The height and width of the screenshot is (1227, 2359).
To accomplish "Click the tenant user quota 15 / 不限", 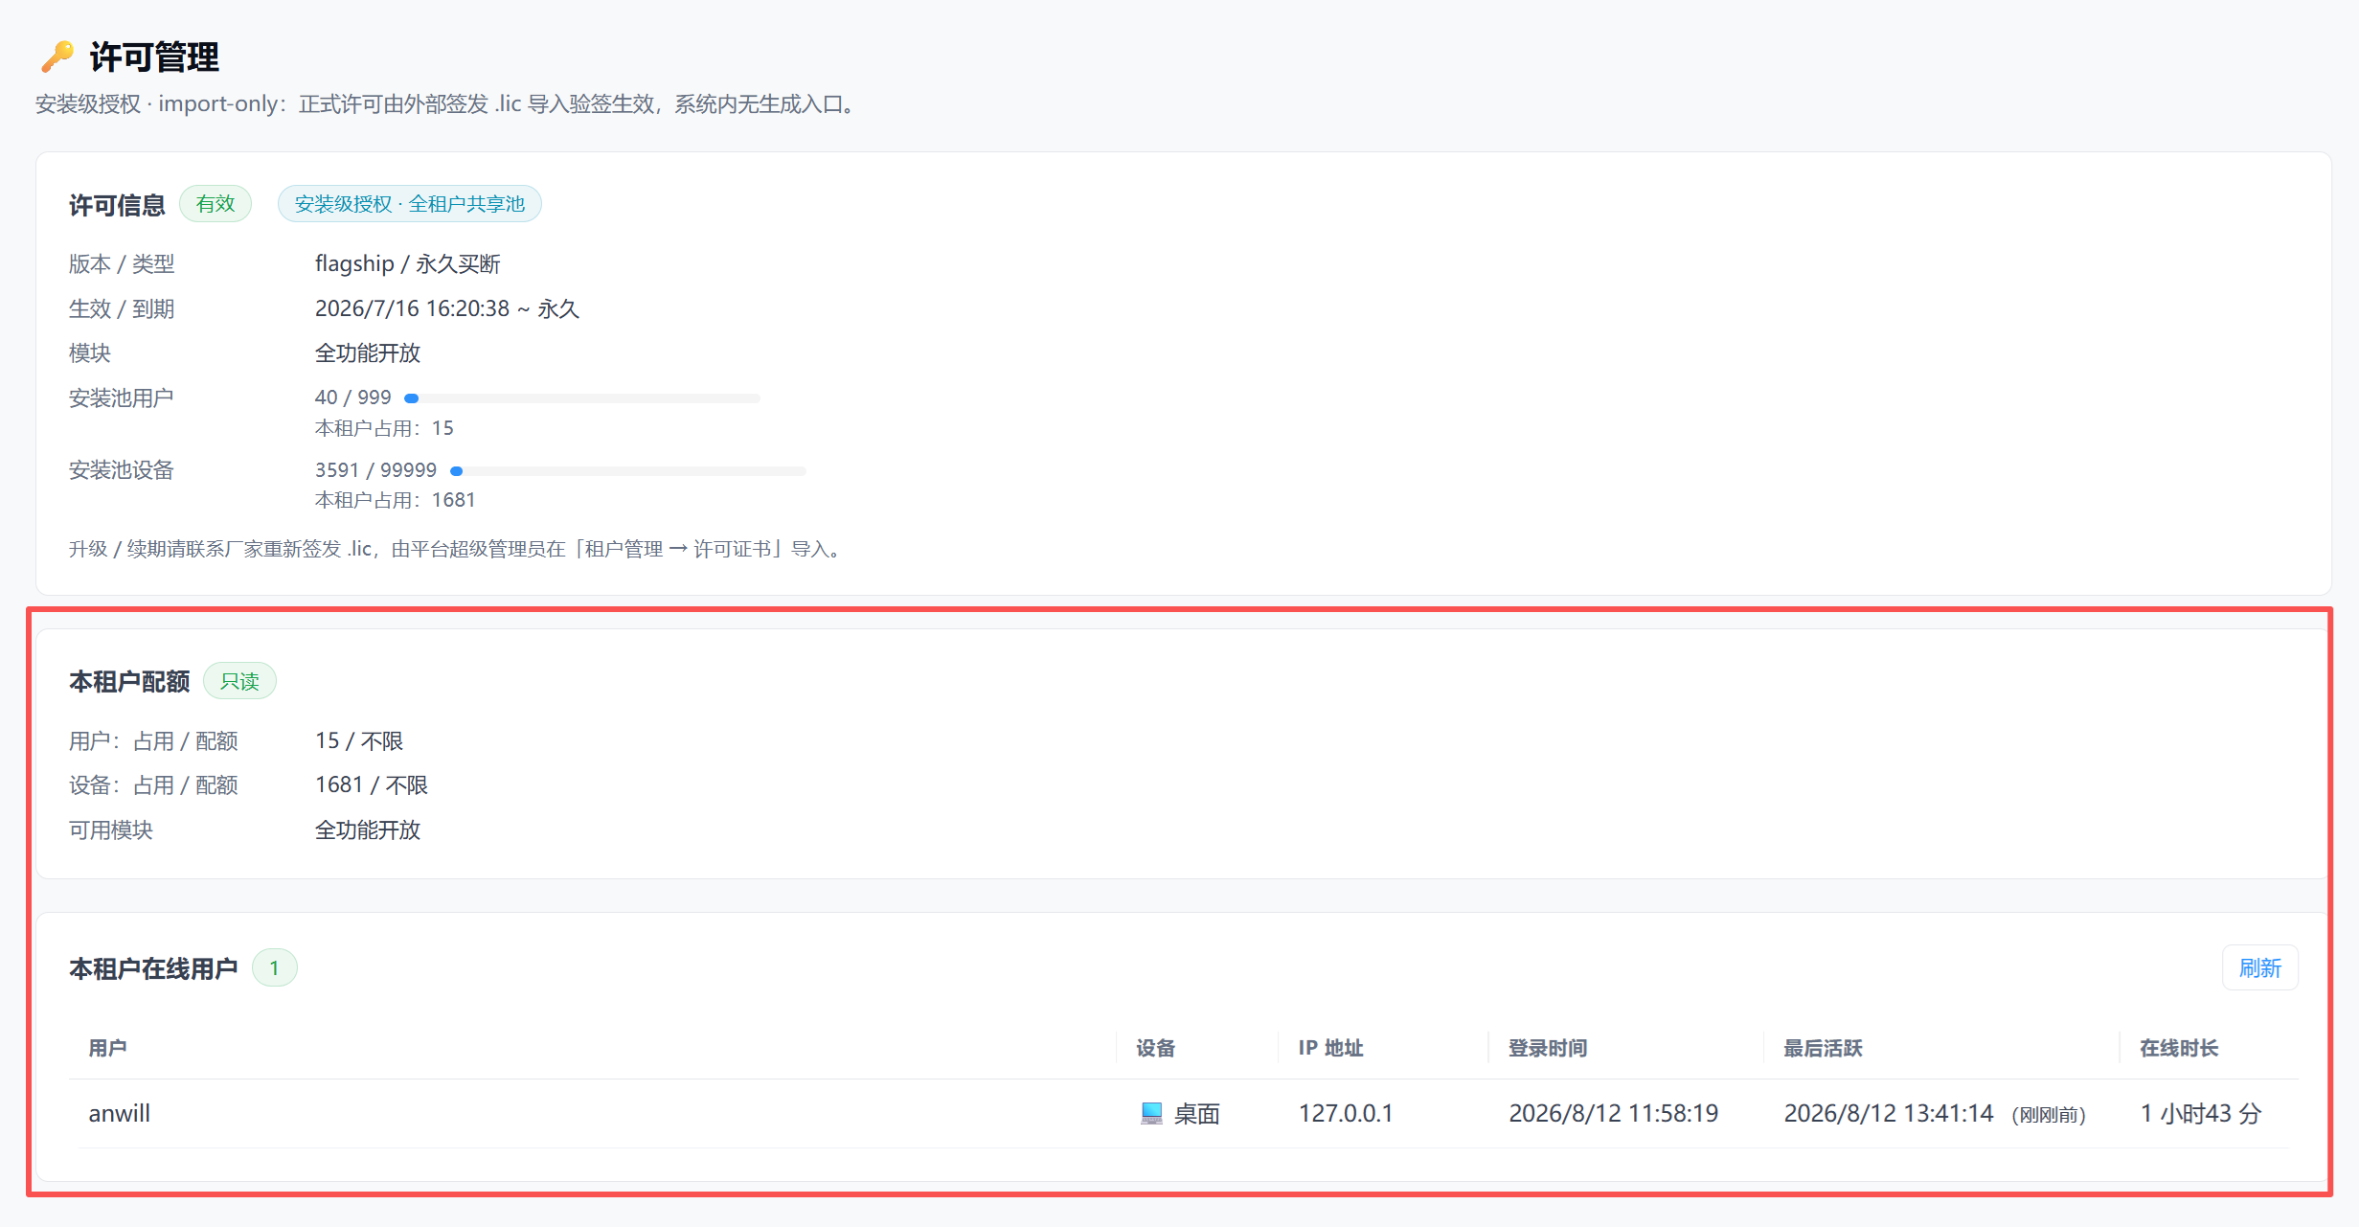I will [x=359, y=740].
